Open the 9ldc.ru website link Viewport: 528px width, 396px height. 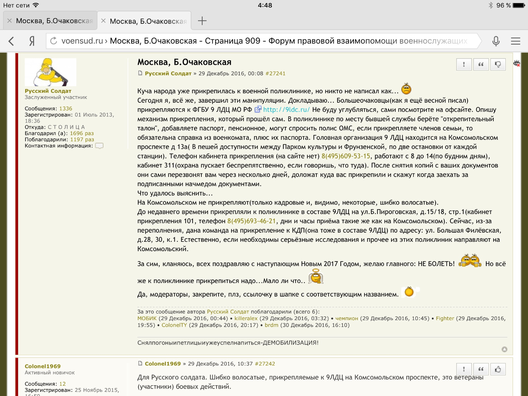[x=286, y=110]
